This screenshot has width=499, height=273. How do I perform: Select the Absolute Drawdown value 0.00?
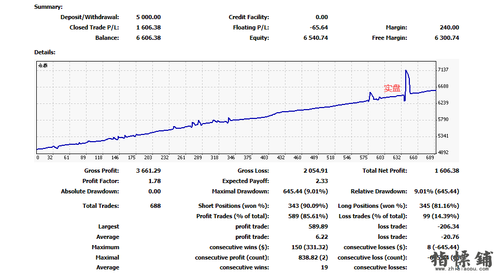[x=154, y=191]
